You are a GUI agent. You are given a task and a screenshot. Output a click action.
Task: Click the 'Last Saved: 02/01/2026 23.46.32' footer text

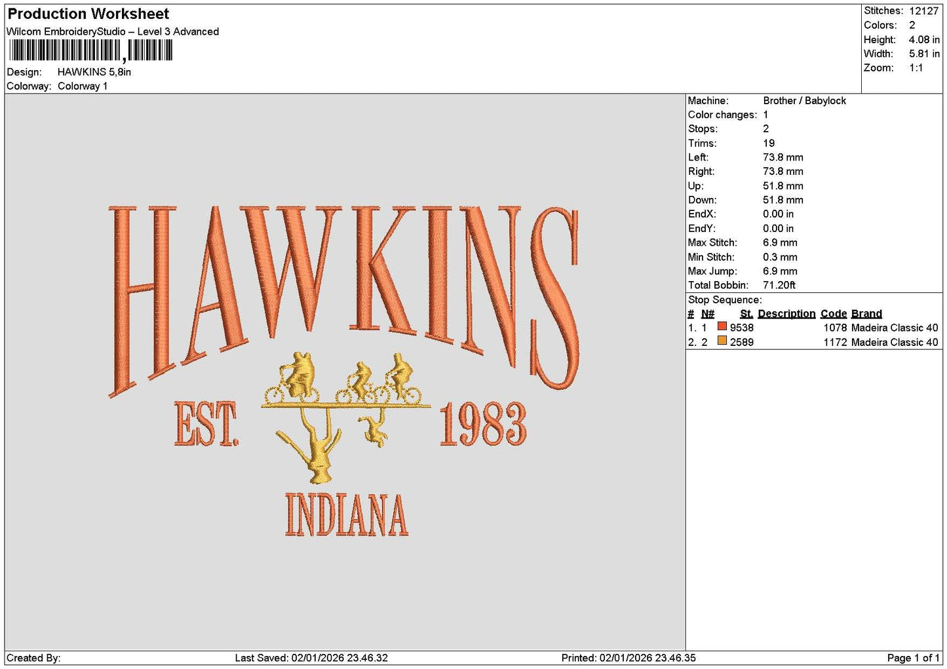[311, 658]
